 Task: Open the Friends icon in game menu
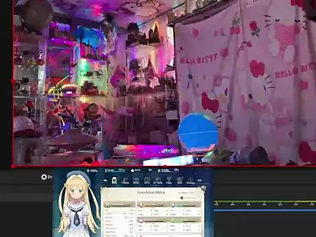[125, 180]
